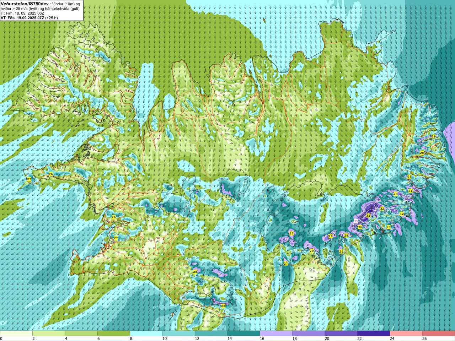Click the 'IT: Fim. 18. 09. 2025 06Z' line
455x341 pixels.
[22, 13]
